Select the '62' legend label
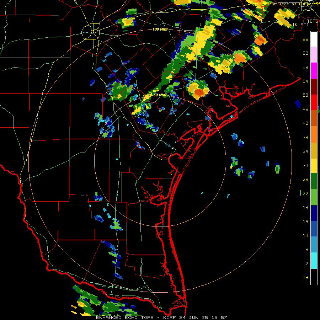Screen dimensions: 320x320 [305, 53]
